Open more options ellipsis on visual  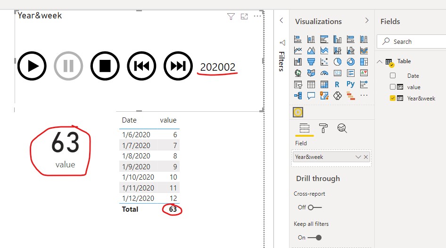257,16
